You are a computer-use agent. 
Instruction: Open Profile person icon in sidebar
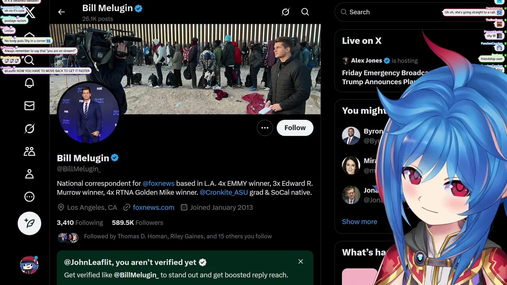click(29, 174)
